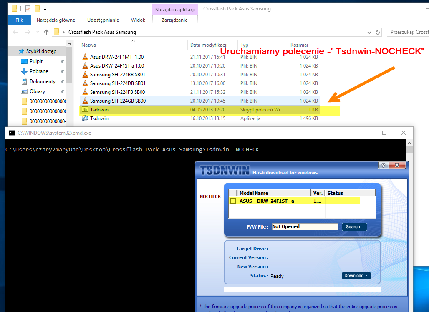Unpin Pobrane using its pin icon
The width and height of the screenshot is (429, 312).
click(62, 71)
